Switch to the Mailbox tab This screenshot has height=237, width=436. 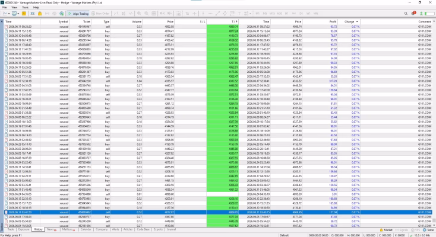tap(68, 229)
